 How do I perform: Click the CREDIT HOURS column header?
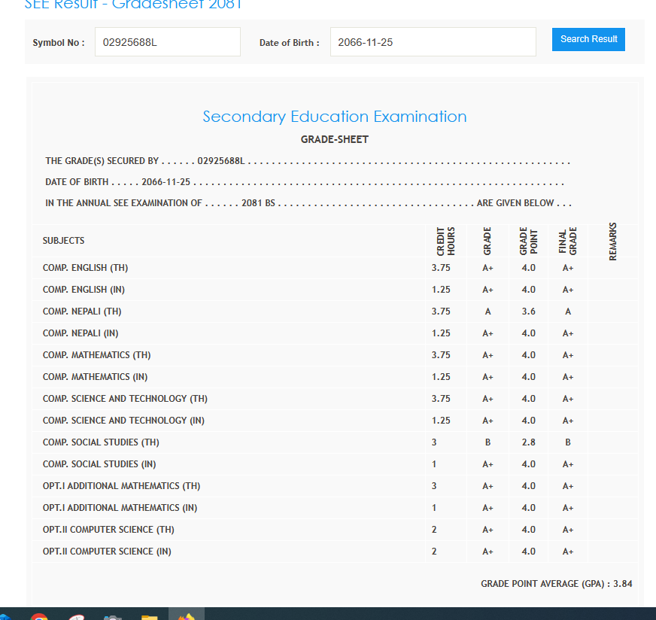click(445, 242)
